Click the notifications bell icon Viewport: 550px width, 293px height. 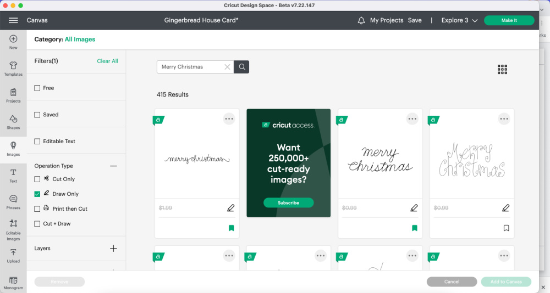(x=361, y=20)
